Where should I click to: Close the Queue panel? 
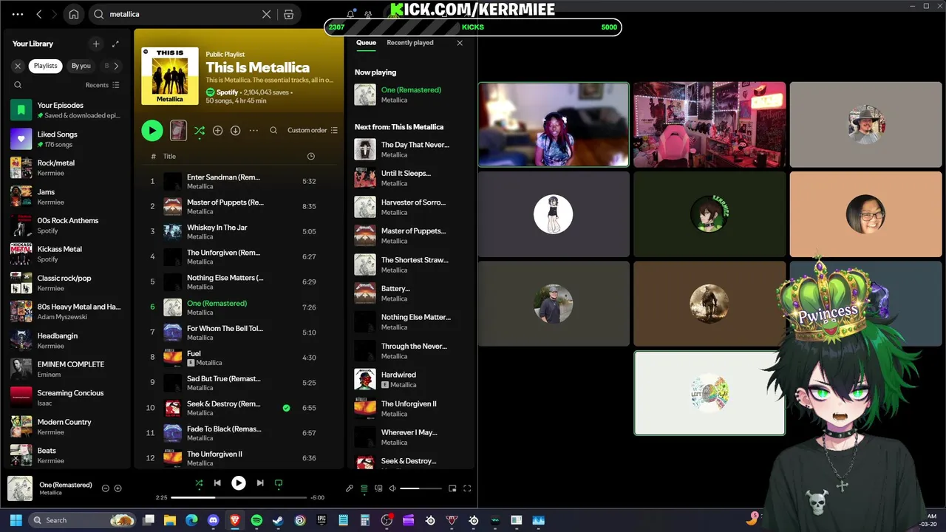(x=460, y=43)
